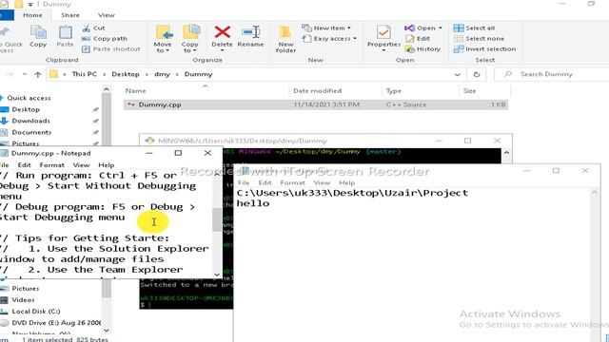
Task: Select Quick access in navigation pane
Action: coord(29,98)
